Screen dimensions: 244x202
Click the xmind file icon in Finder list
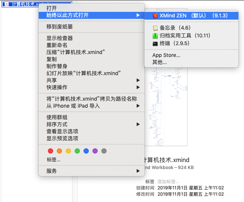(7, 4)
